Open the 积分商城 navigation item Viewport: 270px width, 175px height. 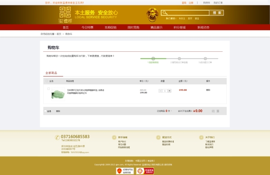pyautogui.click(x=180, y=27)
